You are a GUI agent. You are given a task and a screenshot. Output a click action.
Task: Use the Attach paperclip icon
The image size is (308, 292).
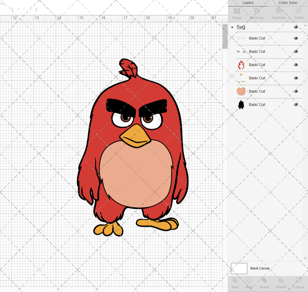(x=264, y=280)
